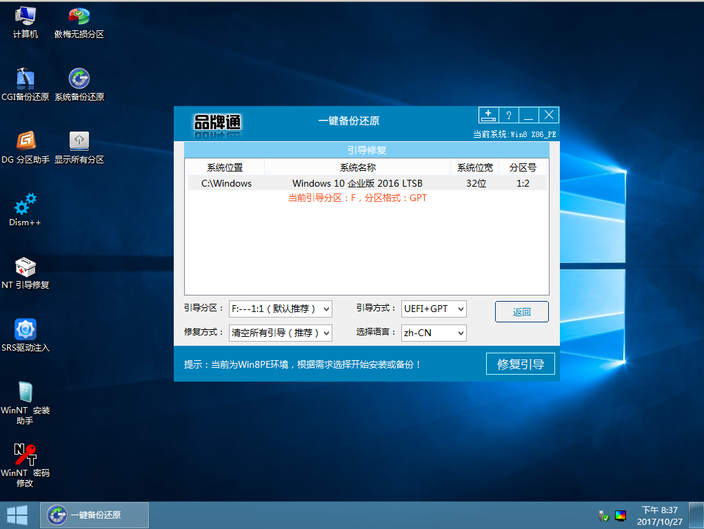Launch CGI备份还原 desktop shortcut
Image resolution: width=704 pixels, height=529 pixels.
[x=25, y=85]
